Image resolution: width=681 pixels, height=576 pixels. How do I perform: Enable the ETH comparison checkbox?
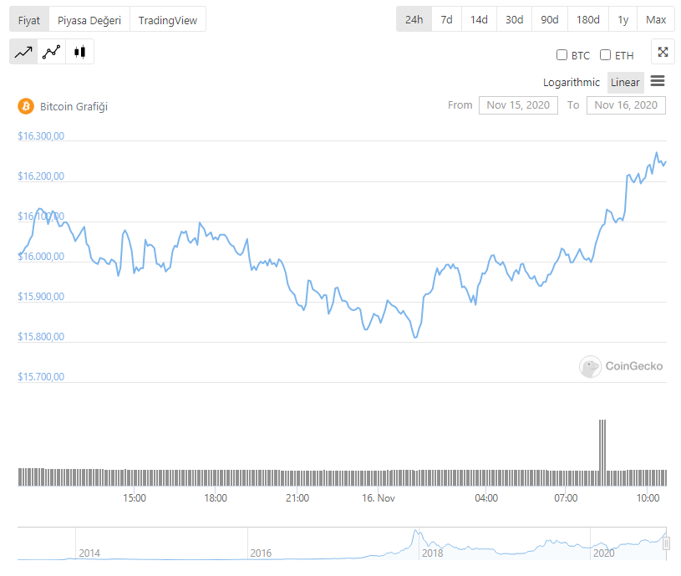[606, 55]
